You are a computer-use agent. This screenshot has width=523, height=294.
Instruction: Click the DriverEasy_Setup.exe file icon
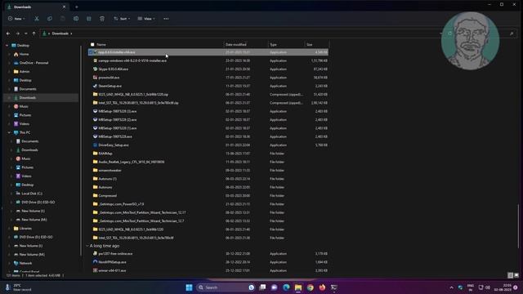tap(95, 145)
